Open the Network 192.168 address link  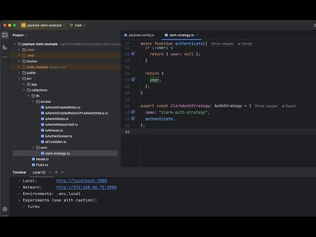point(86,187)
